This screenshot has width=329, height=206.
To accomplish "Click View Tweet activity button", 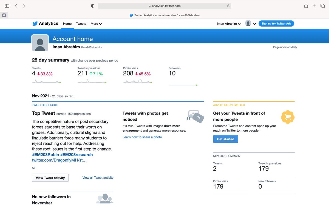I will pos(50,178).
